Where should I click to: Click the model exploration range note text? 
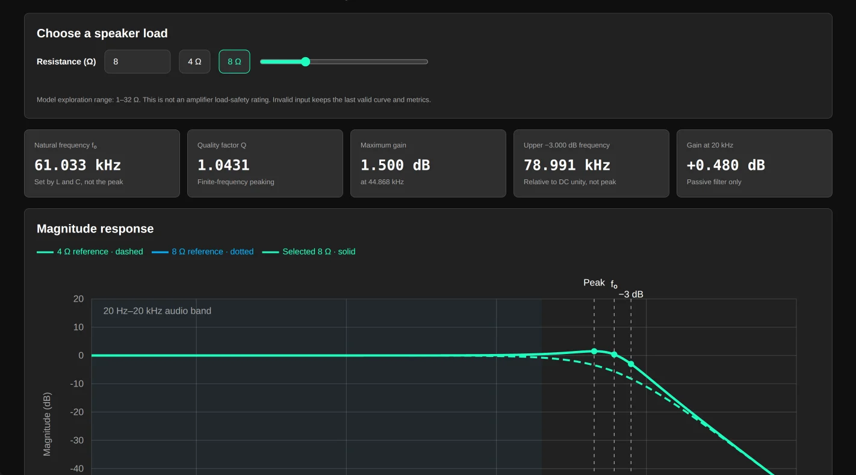234,99
